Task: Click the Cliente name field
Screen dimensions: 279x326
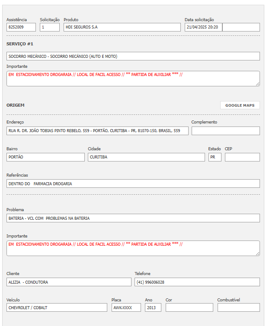Action: point(69,282)
